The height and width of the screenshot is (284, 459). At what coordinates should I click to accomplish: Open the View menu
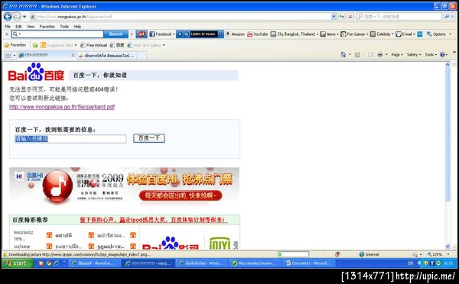(x=31, y=26)
